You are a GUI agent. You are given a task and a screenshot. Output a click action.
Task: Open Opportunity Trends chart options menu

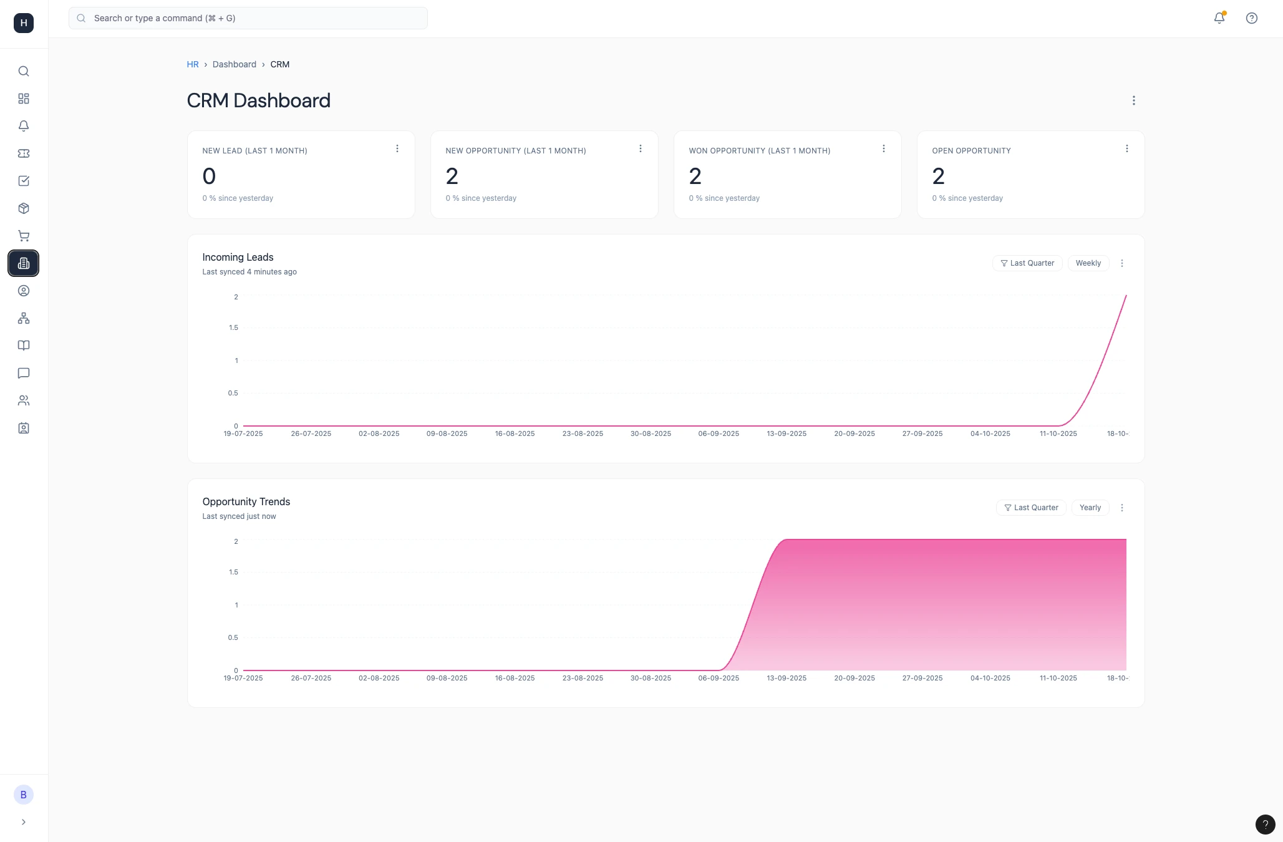click(1122, 508)
